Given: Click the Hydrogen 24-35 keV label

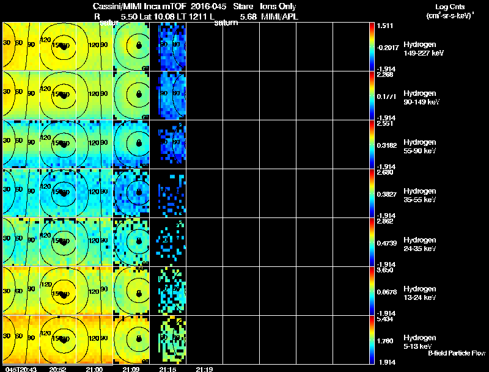Looking at the screenshot, I should click(x=420, y=244).
